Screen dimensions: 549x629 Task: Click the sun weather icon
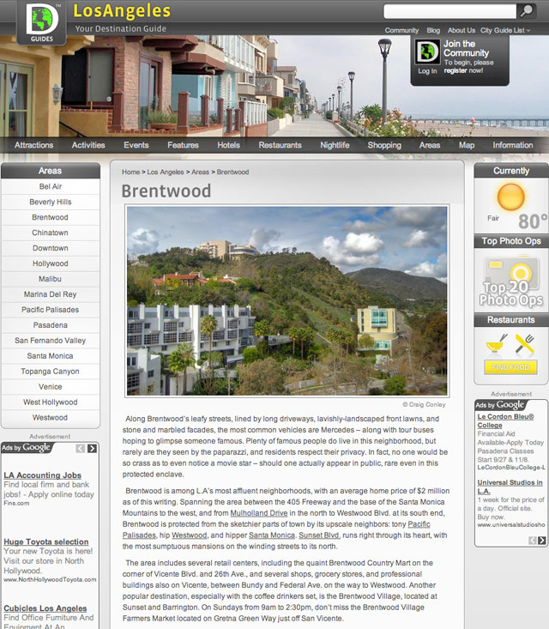[x=510, y=198]
